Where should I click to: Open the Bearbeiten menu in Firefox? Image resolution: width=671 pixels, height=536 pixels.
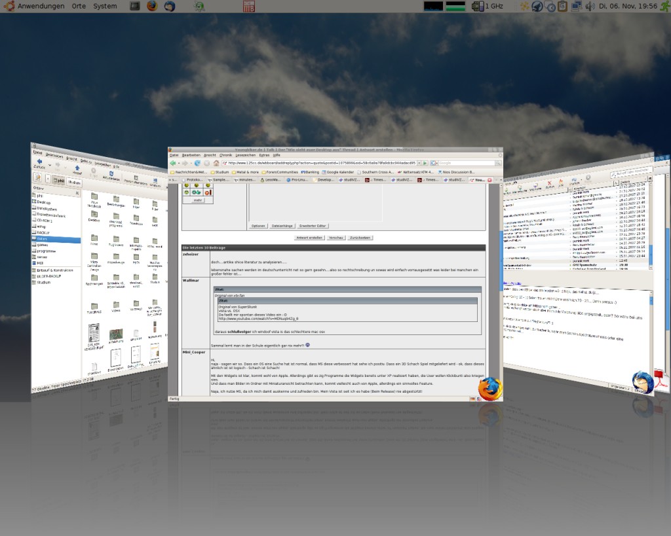(191, 155)
